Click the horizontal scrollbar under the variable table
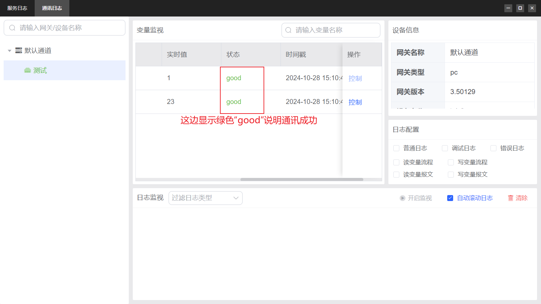 [302, 180]
